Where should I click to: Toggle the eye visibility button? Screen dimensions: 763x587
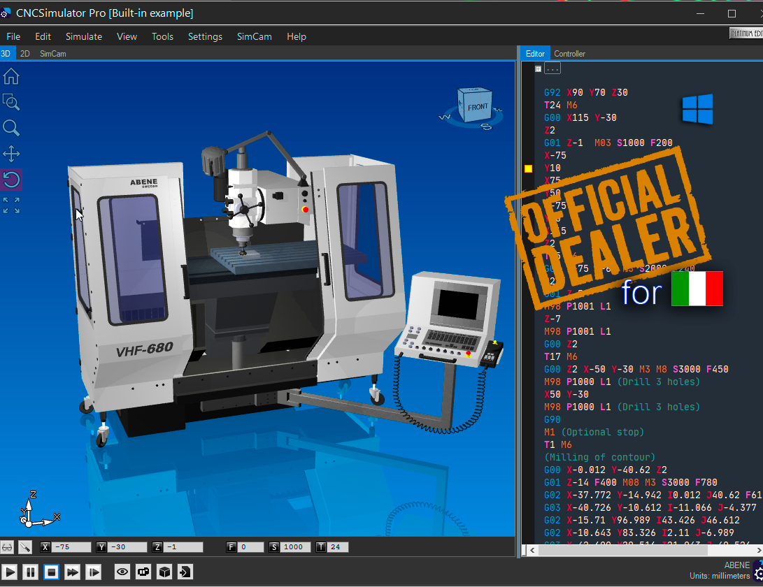(x=122, y=572)
